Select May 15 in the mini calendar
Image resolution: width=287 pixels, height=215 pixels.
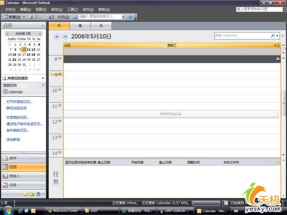coord(14,54)
